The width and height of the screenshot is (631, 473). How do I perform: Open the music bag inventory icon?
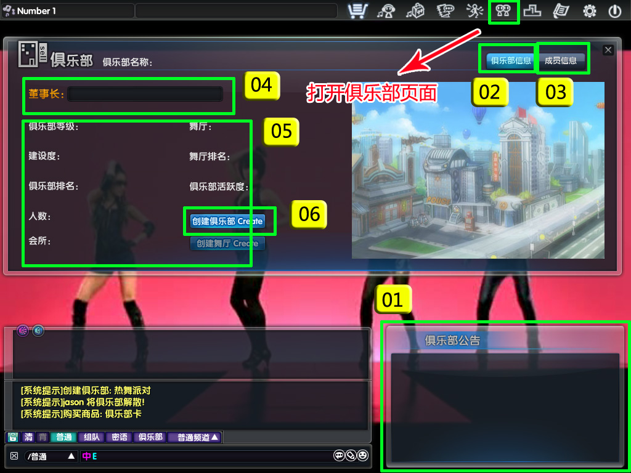coord(417,11)
